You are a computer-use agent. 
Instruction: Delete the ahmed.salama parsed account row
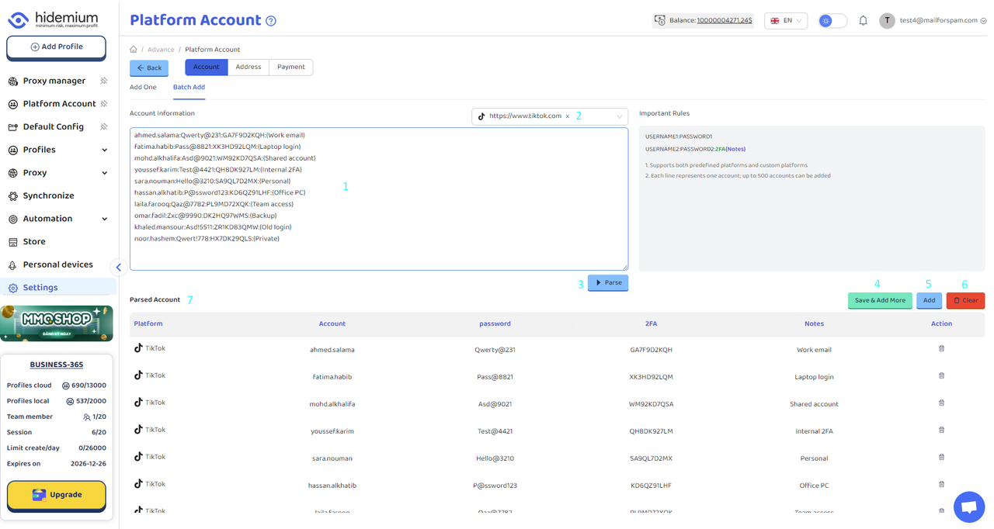tap(941, 349)
